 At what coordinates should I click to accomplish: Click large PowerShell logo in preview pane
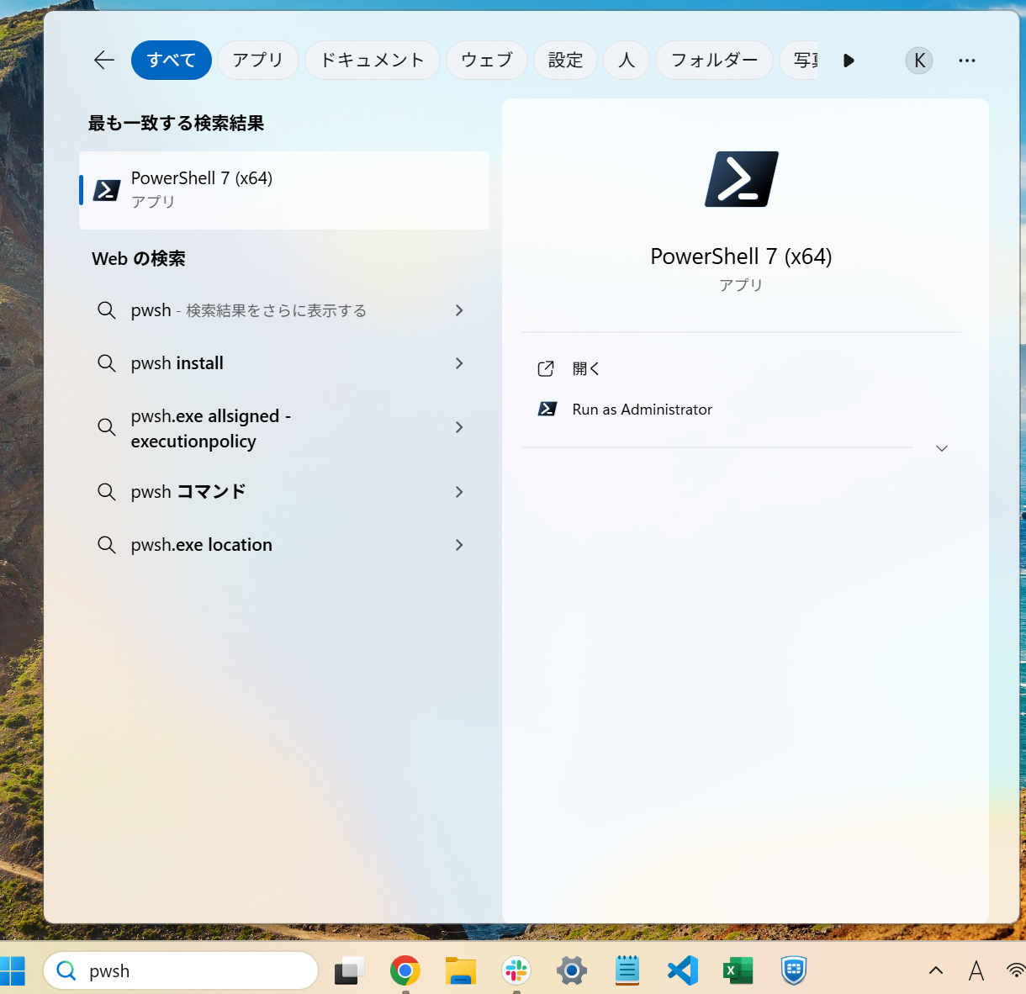tap(742, 179)
